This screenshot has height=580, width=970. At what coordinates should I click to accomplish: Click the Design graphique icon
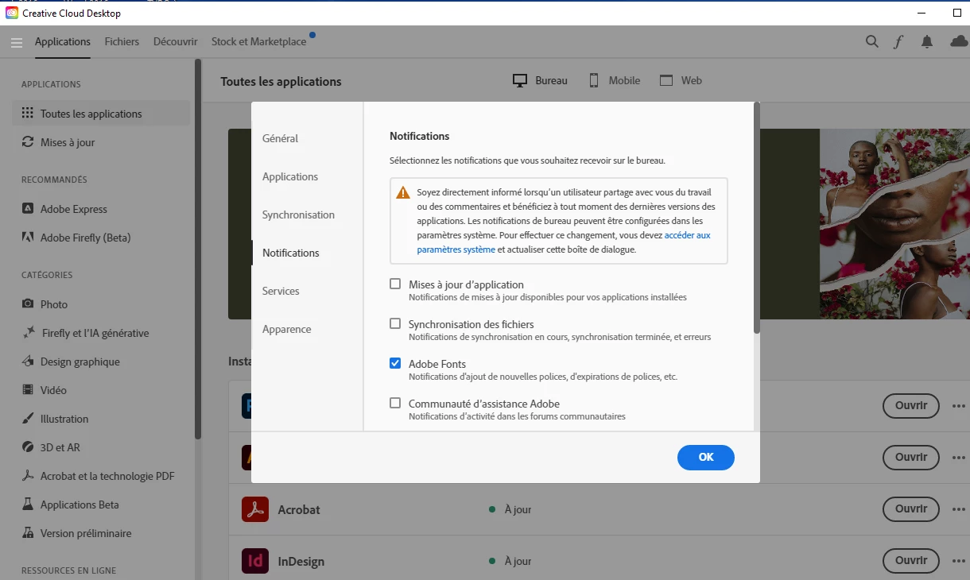(x=28, y=362)
